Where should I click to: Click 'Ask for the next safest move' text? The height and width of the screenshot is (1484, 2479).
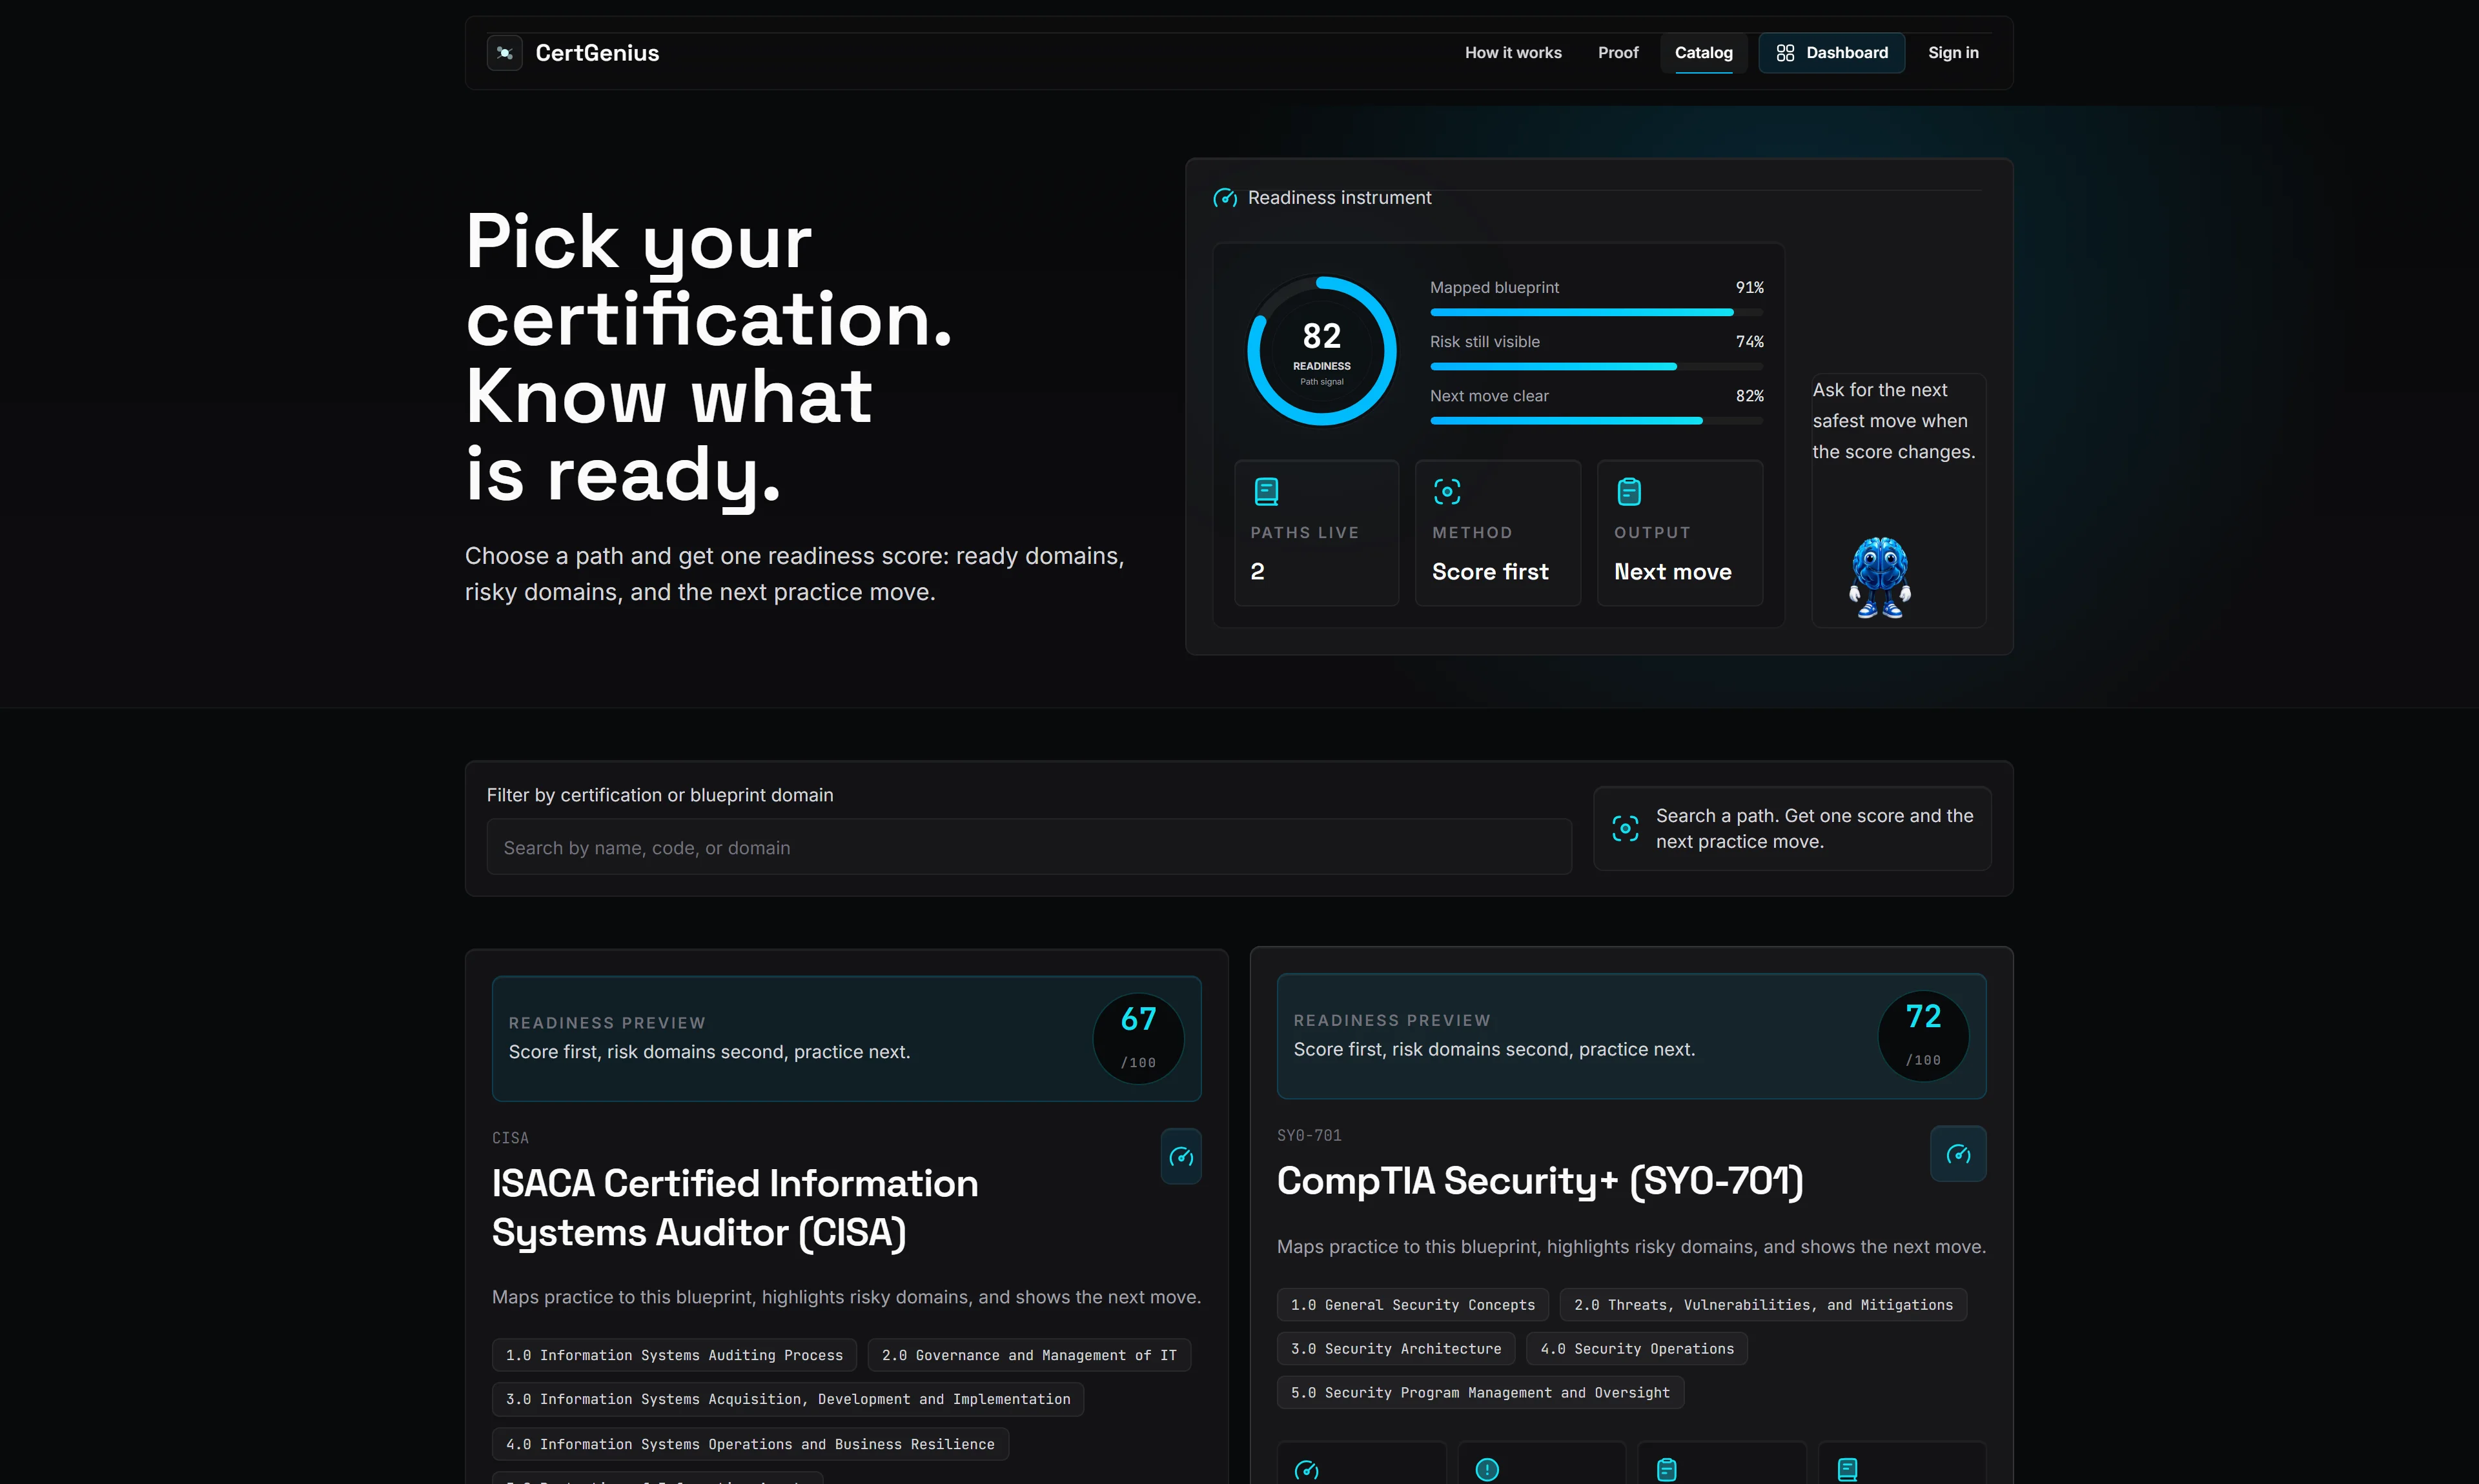1893,421
